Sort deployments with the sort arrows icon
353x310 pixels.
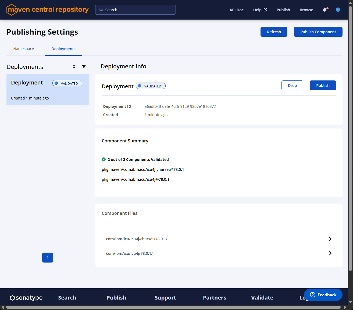[74, 67]
